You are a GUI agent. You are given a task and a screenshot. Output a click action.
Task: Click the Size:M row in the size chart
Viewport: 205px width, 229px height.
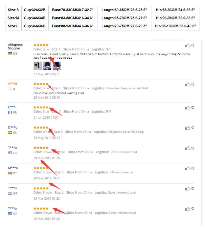click(x=102, y=18)
